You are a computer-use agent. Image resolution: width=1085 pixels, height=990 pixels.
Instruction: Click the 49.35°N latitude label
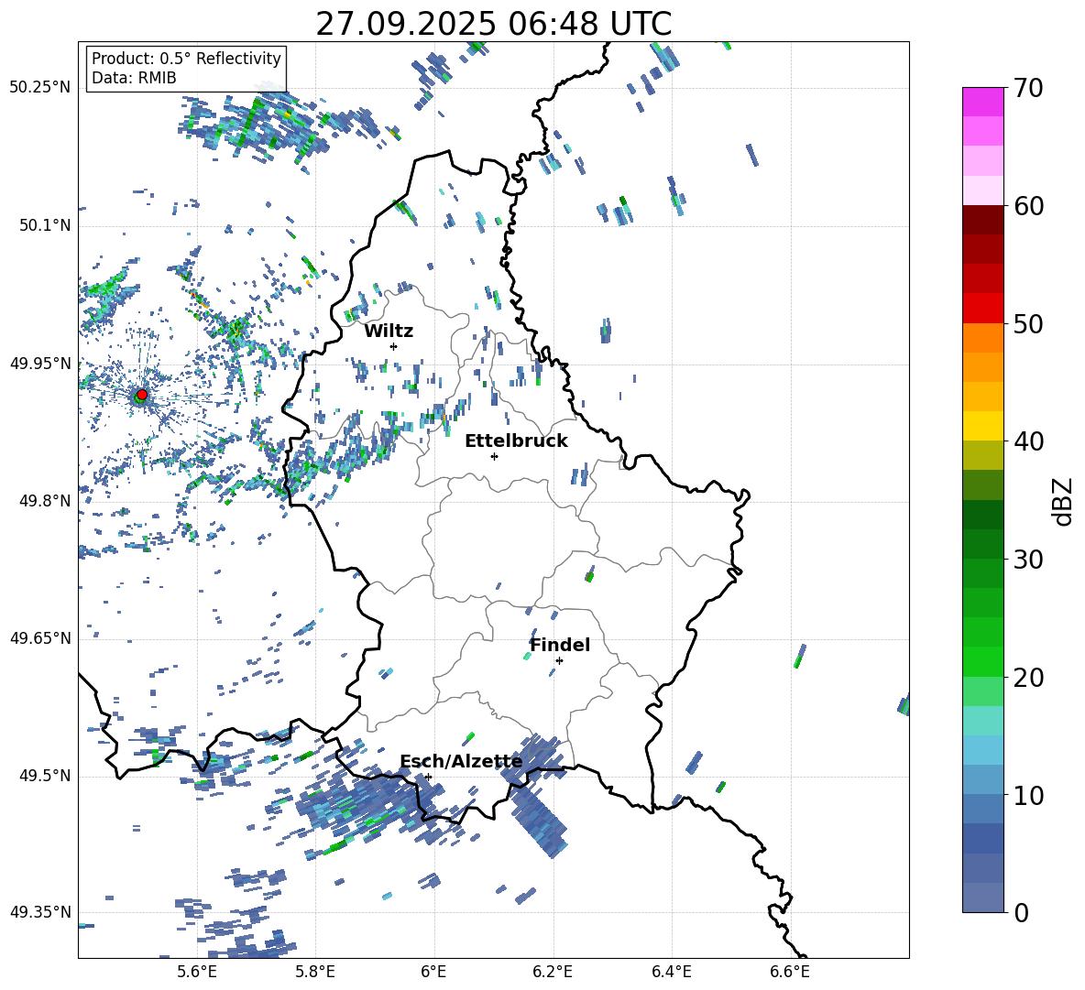coord(40,912)
